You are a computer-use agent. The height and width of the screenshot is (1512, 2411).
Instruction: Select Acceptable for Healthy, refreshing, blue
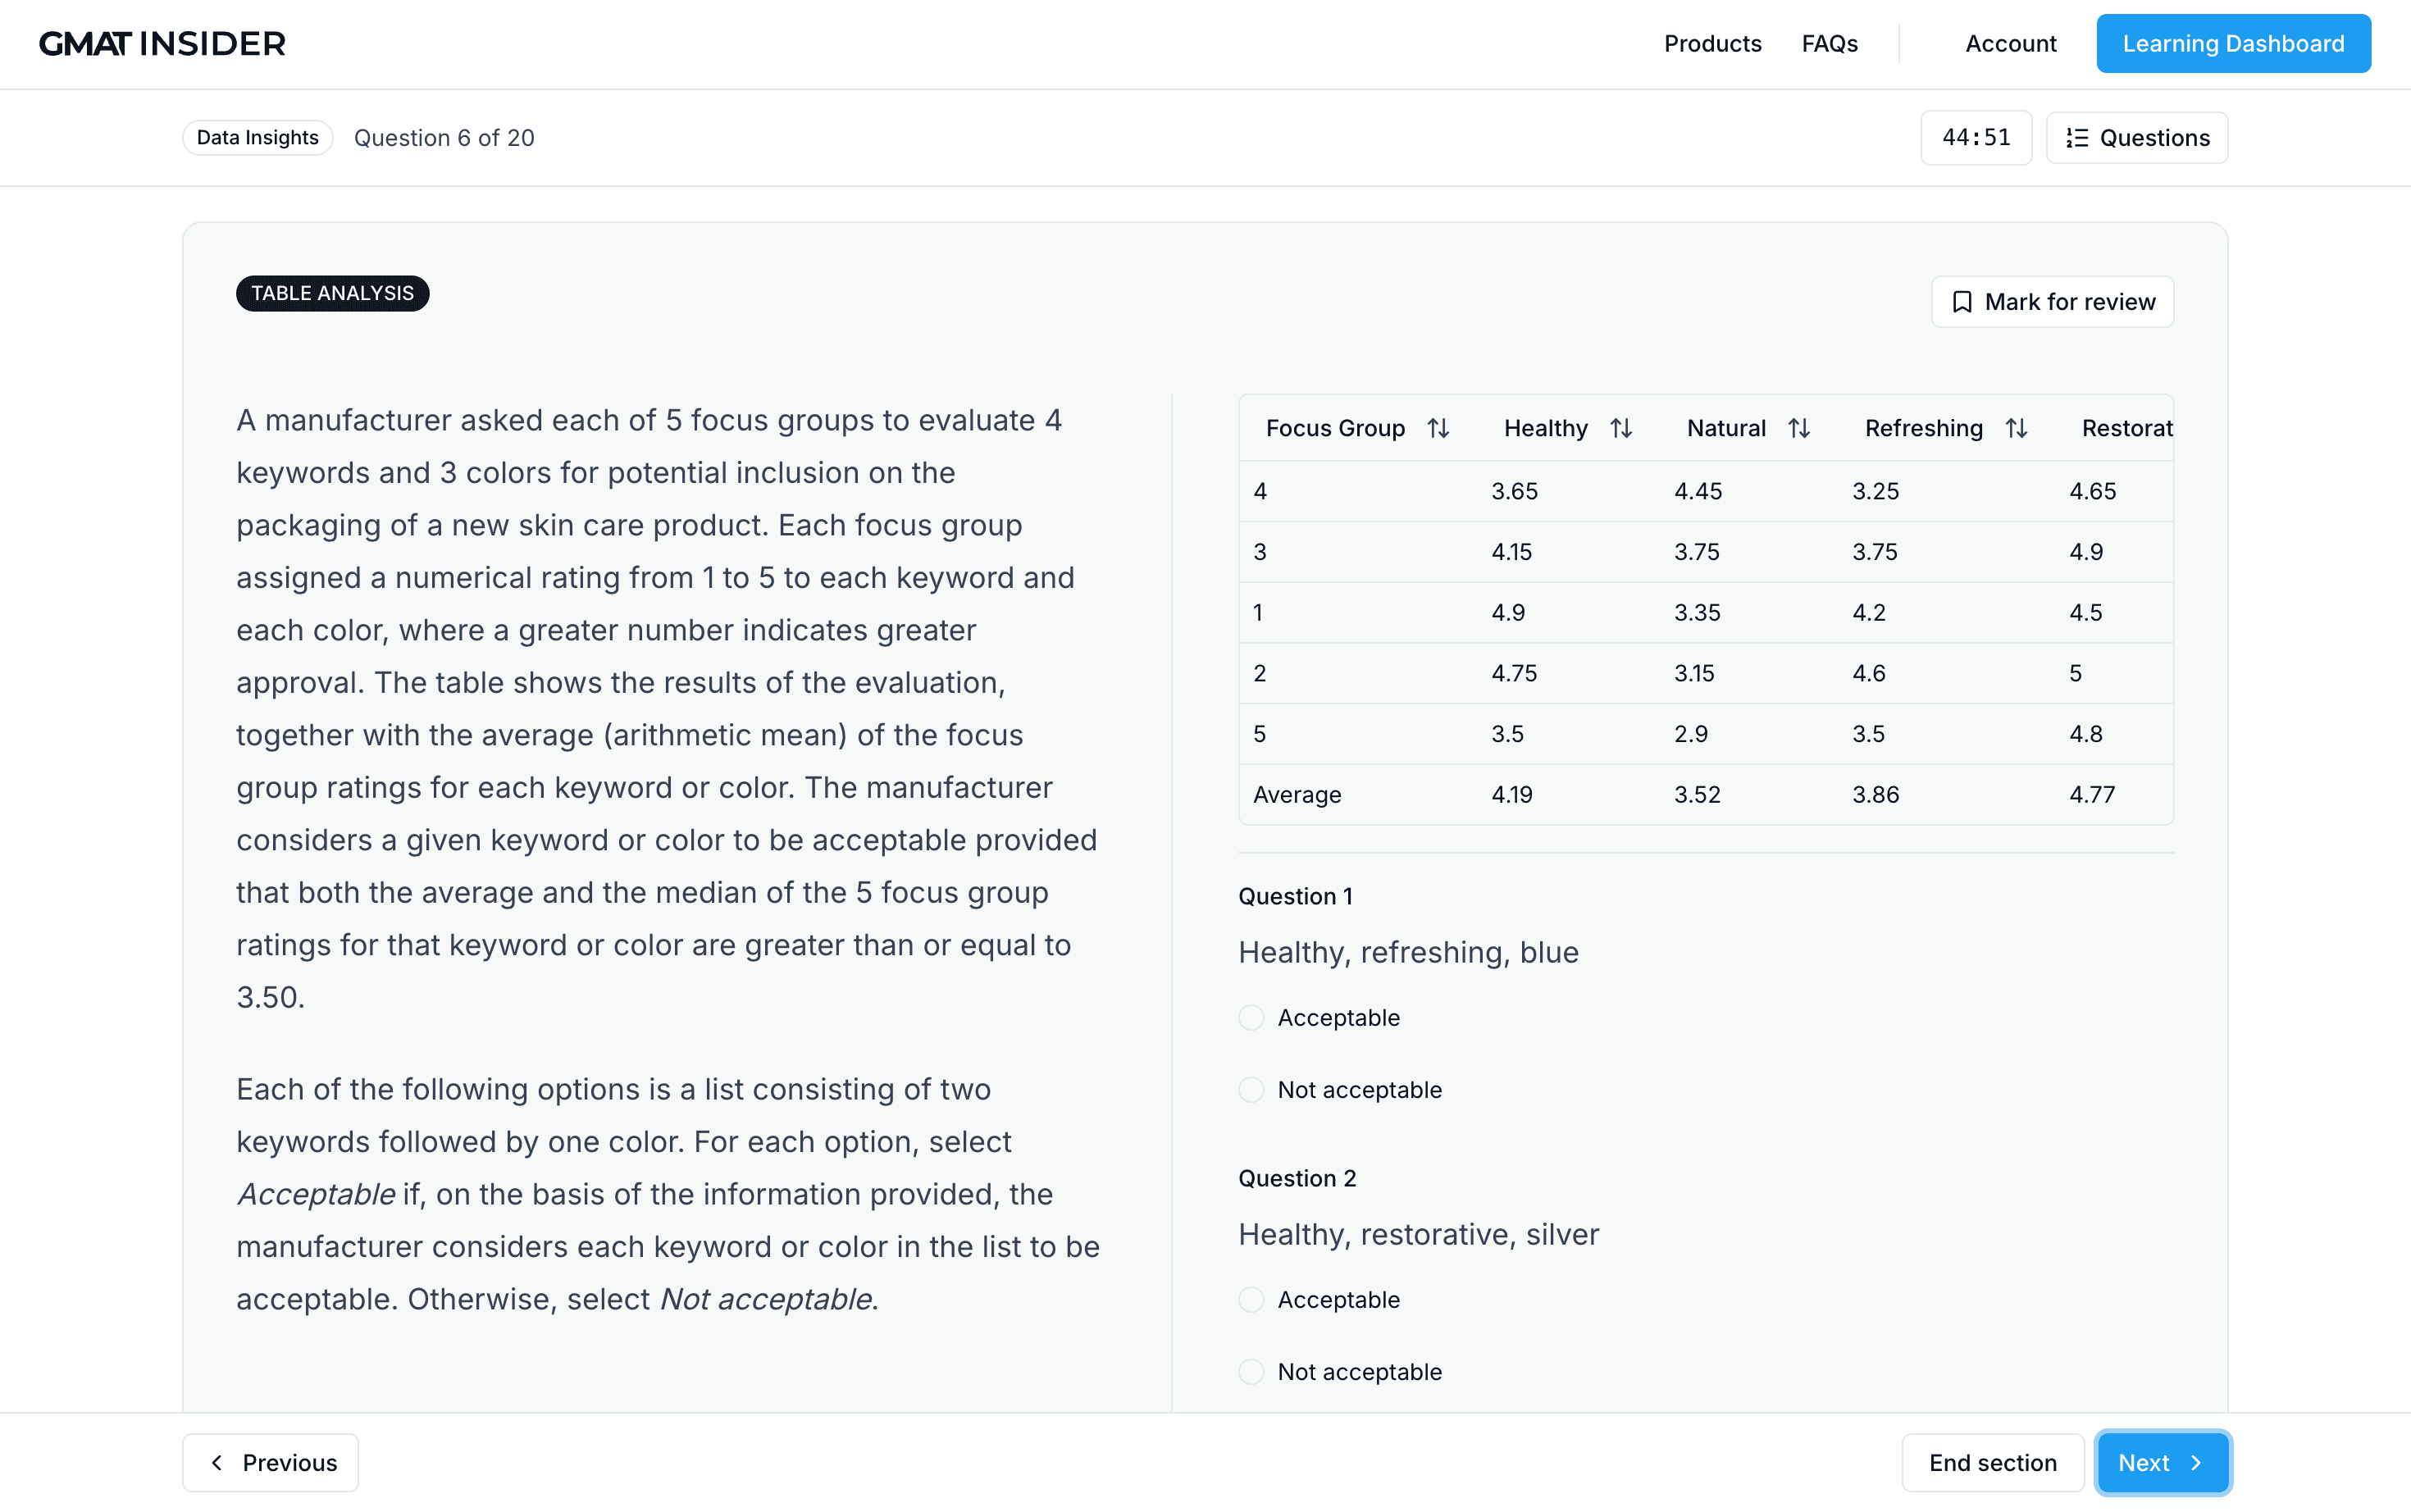tap(1251, 1017)
